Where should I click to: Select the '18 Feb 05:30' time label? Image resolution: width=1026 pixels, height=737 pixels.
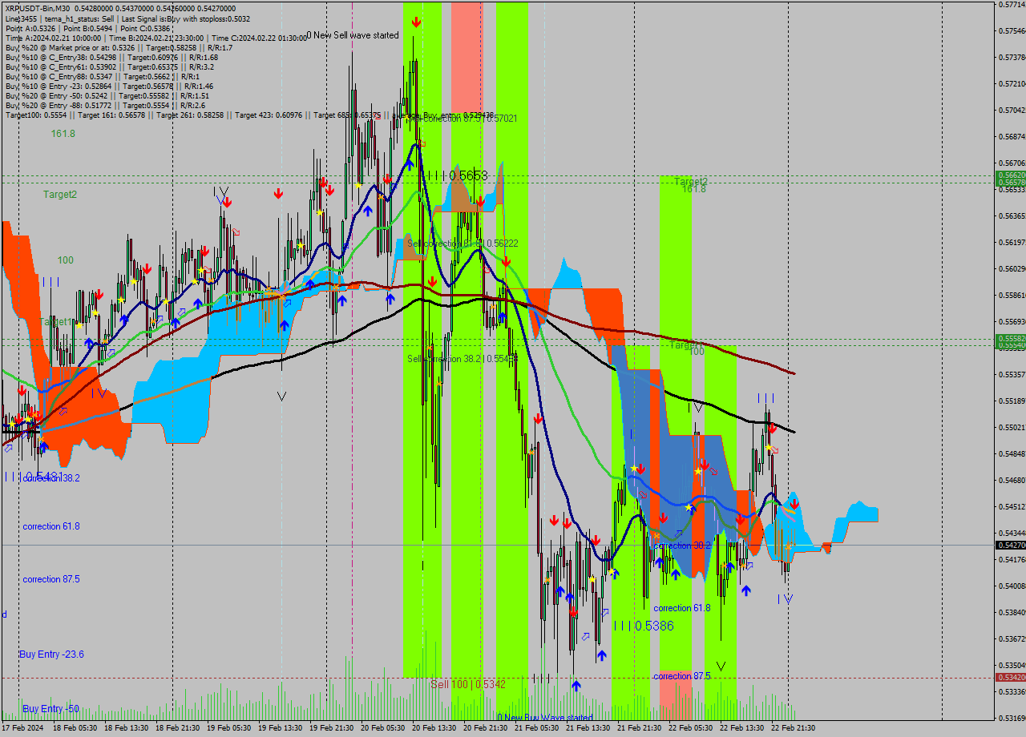pyautogui.click(x=74, y=728)
